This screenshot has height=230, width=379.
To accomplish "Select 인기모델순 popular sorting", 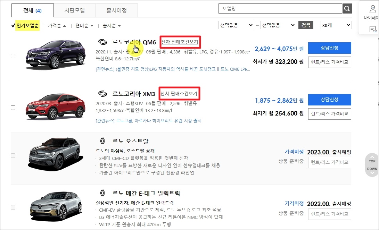I will tap(27, 26).
